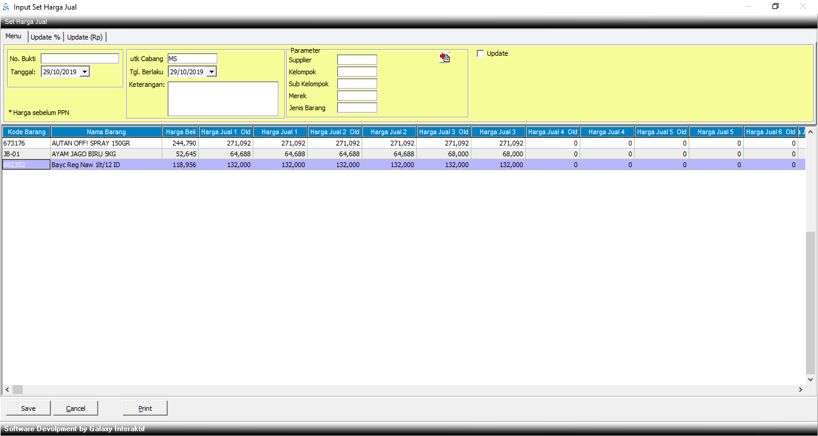Switch to the Update % tab

(46, 37)
